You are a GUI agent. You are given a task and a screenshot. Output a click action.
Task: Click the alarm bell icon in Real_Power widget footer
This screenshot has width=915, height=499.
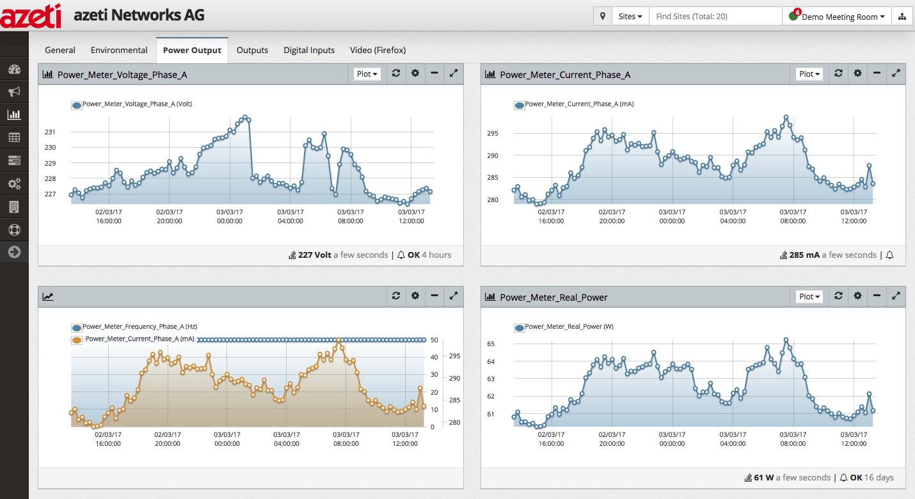pyautogui.click(x=843, y=478)
